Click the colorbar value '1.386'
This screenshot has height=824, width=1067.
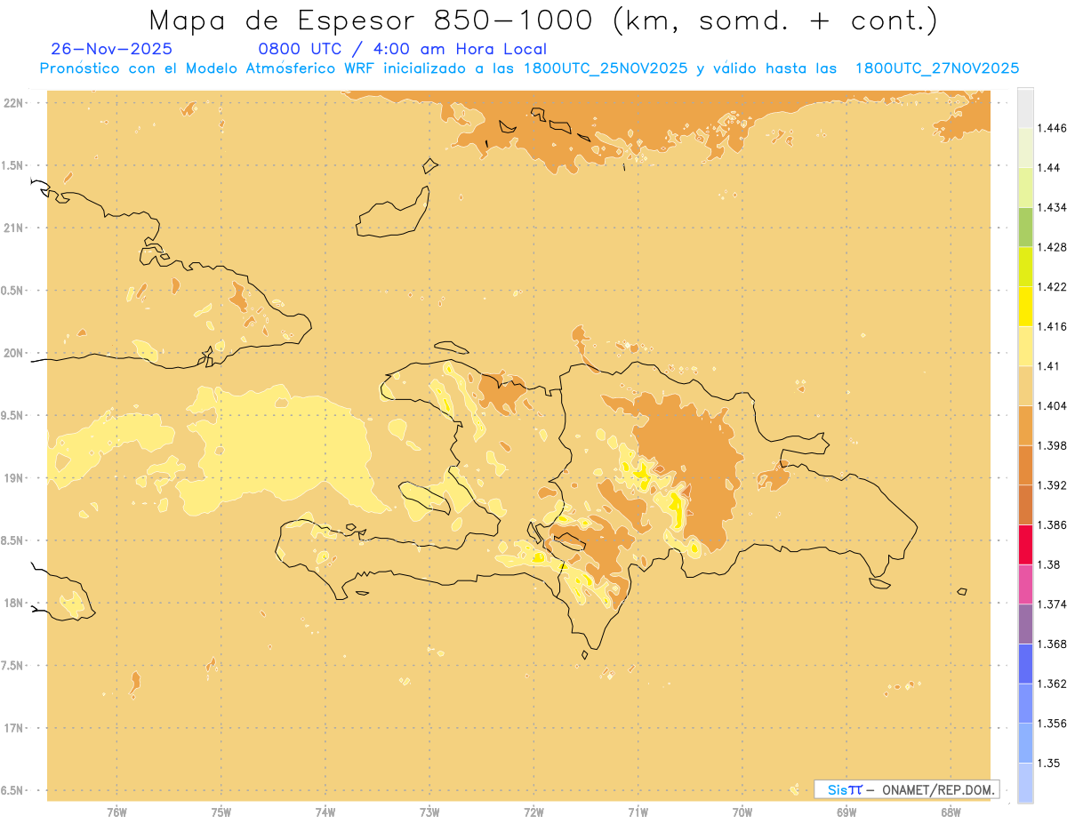[1052, 524]
